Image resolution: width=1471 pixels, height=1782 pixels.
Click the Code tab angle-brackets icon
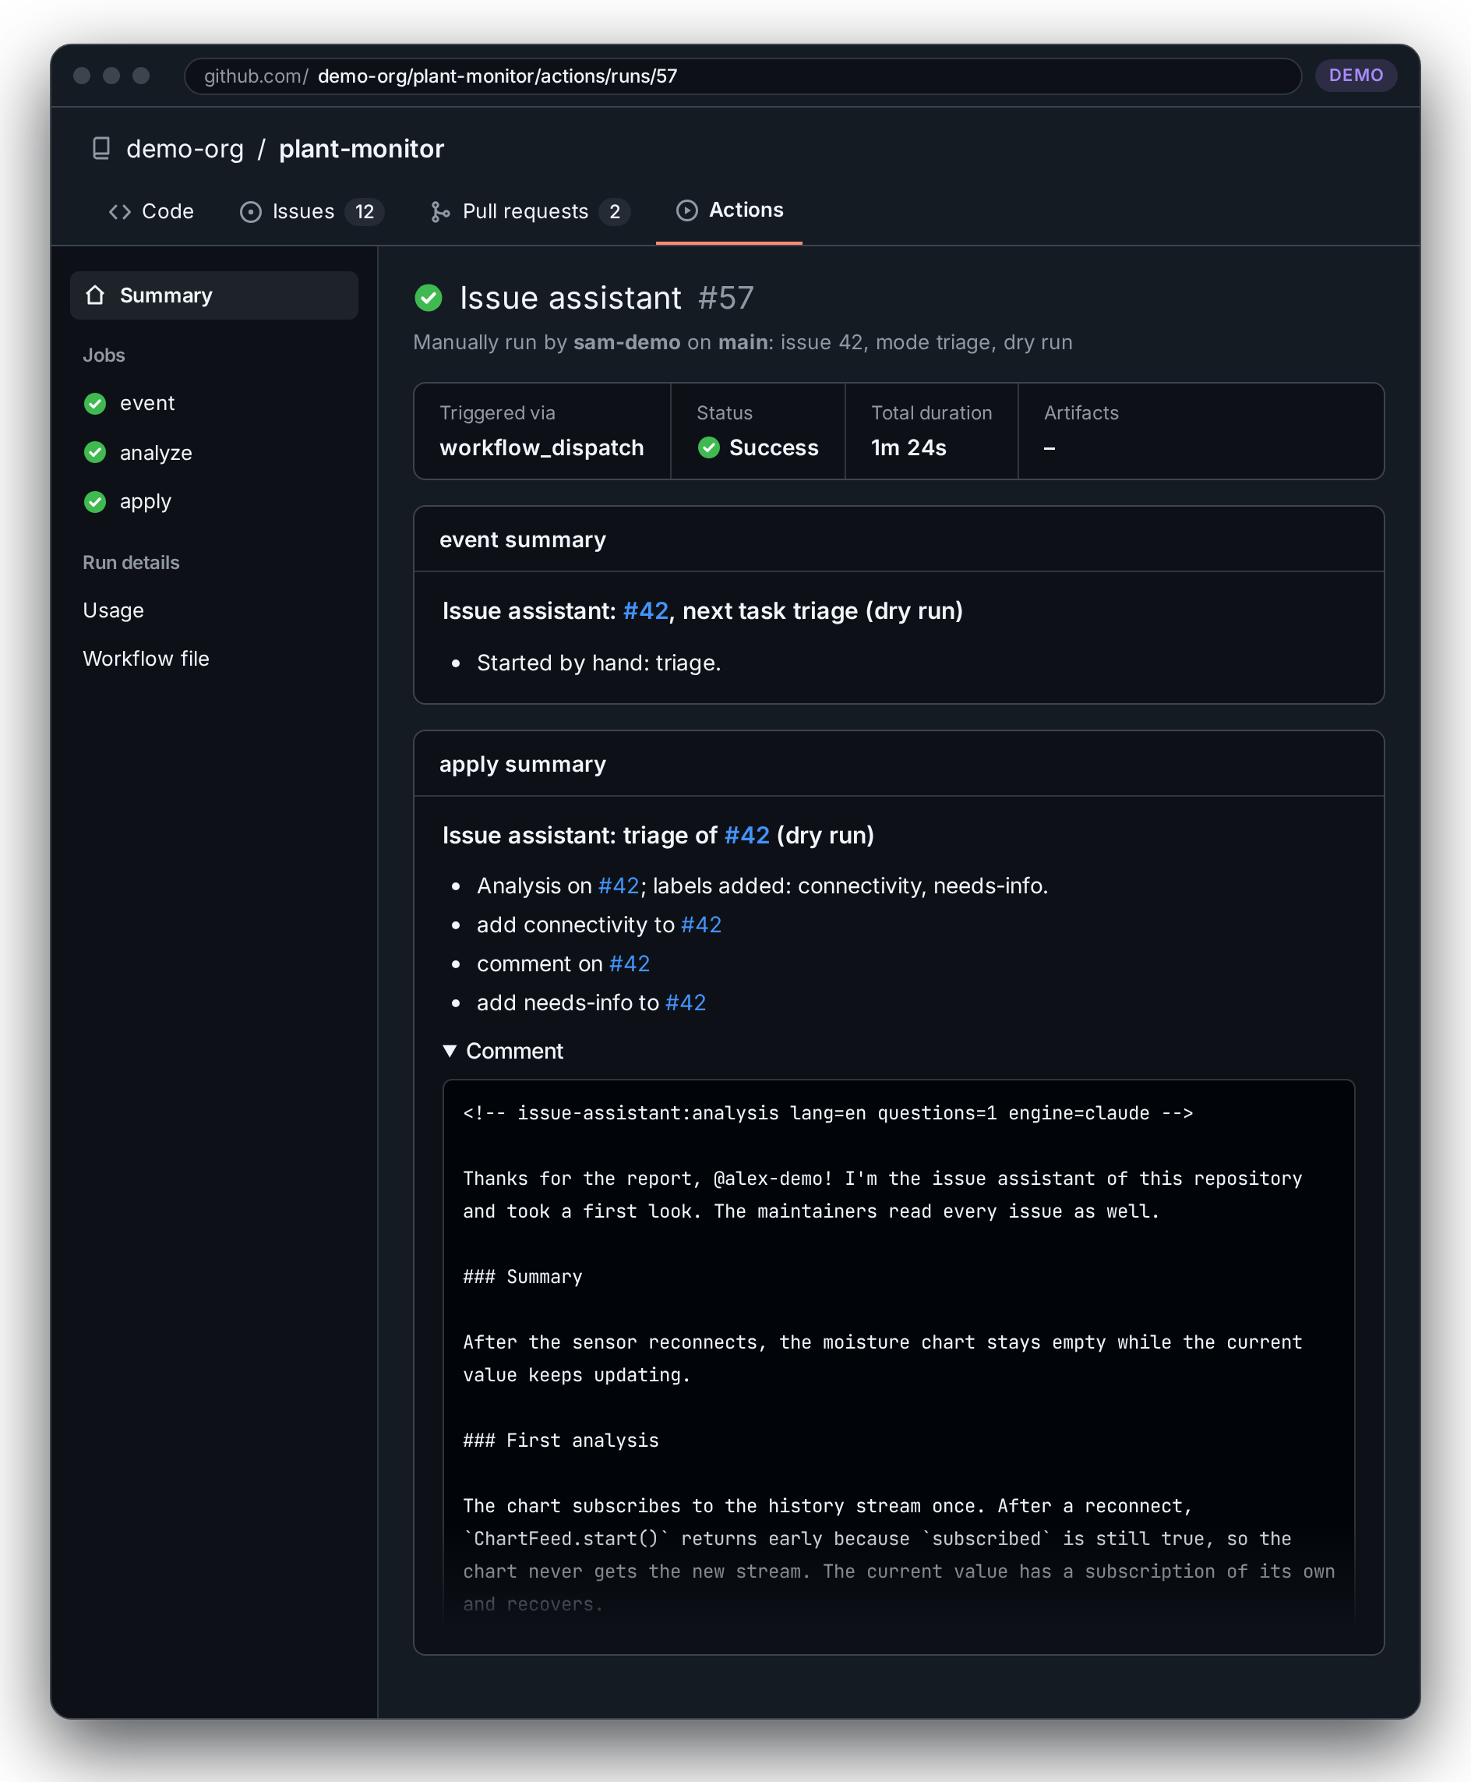coord(119,212)
